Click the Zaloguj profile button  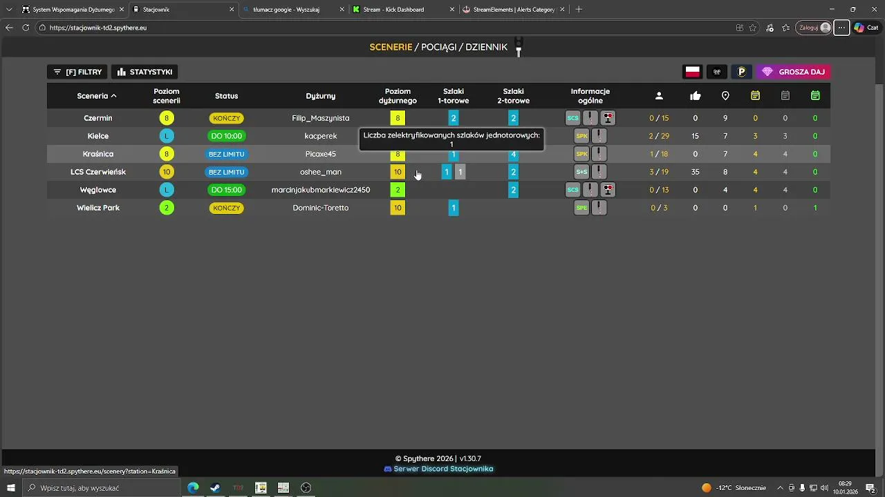point(814,28)
